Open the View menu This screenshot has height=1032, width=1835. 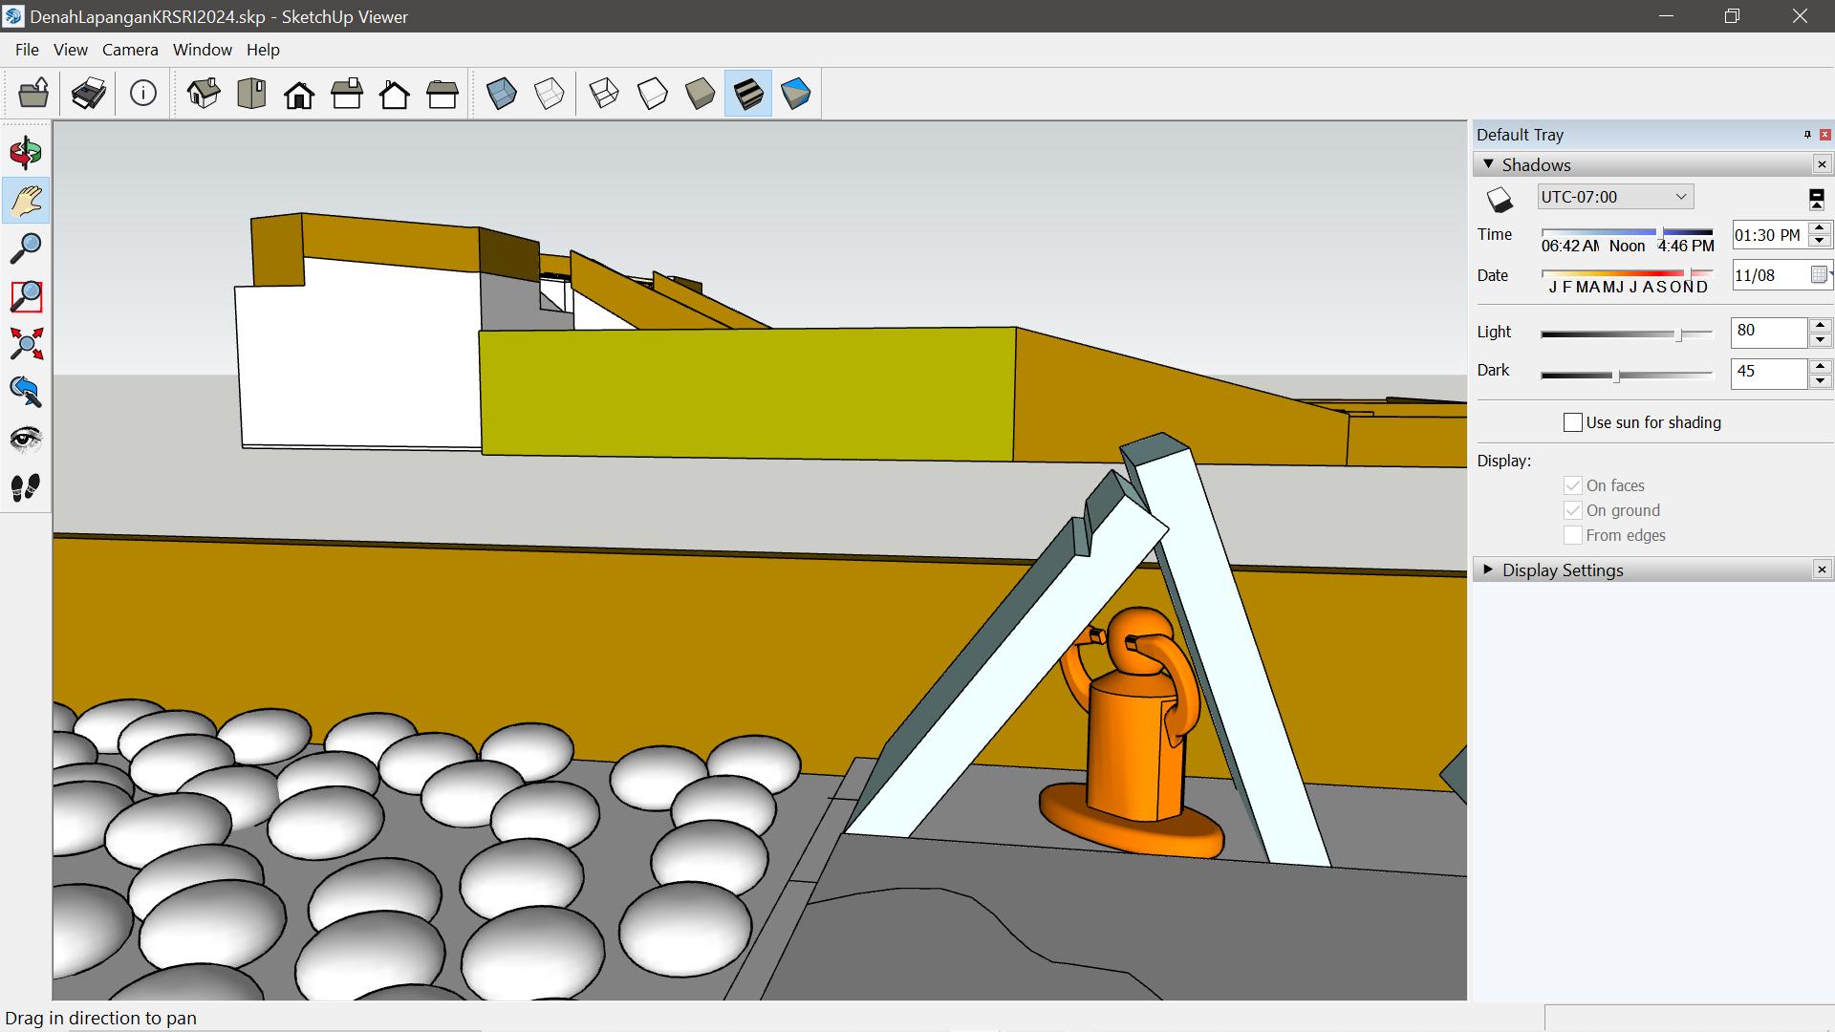[x=71, y=50]
